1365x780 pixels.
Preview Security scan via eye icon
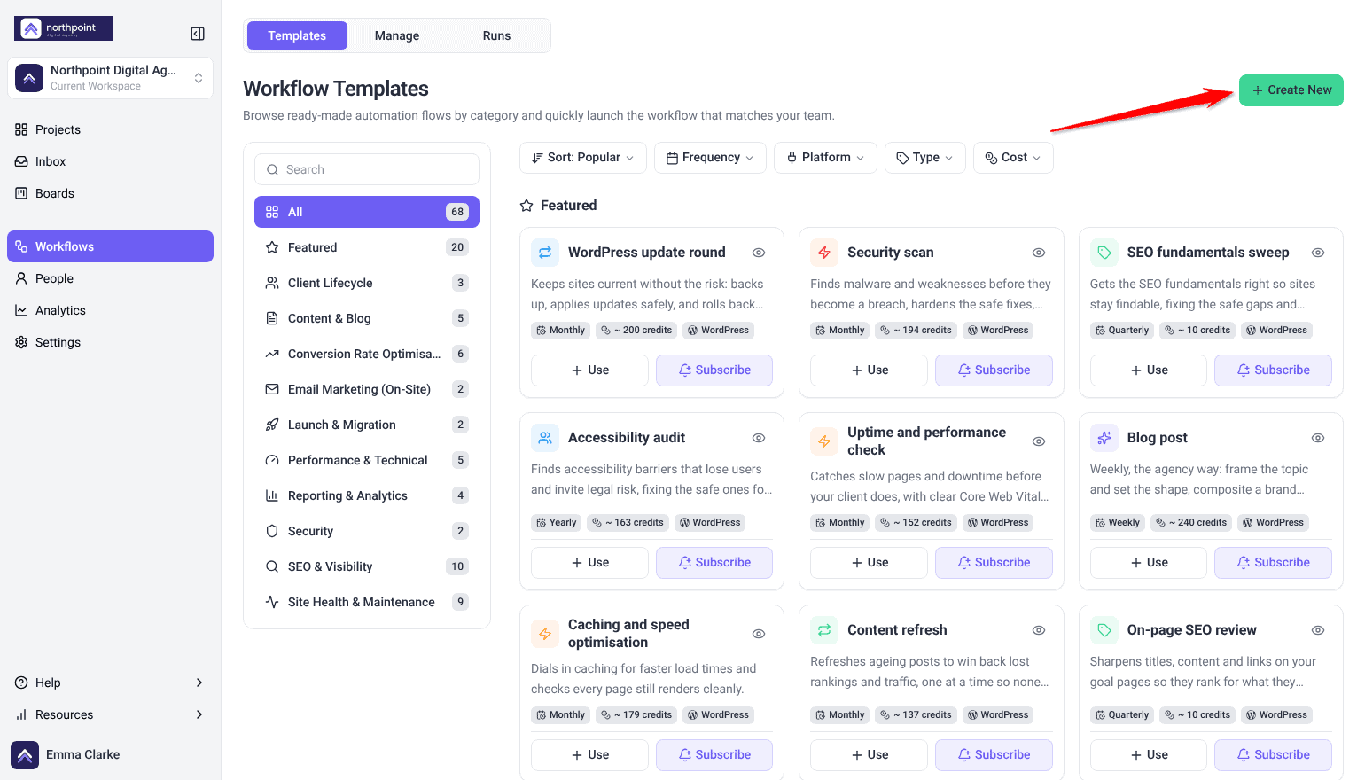coord(1039,253)
